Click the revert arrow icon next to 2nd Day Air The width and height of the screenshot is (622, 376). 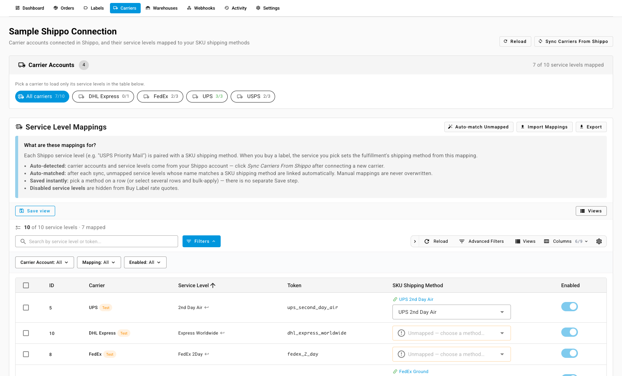207,307
